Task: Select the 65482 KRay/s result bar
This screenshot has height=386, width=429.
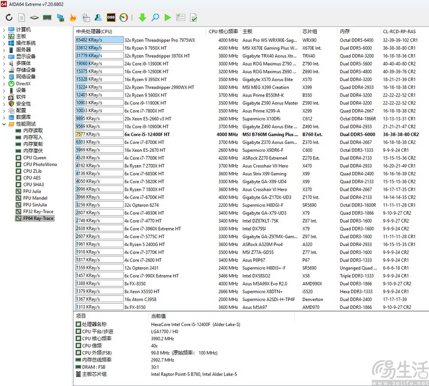Action: coord(100,40)
